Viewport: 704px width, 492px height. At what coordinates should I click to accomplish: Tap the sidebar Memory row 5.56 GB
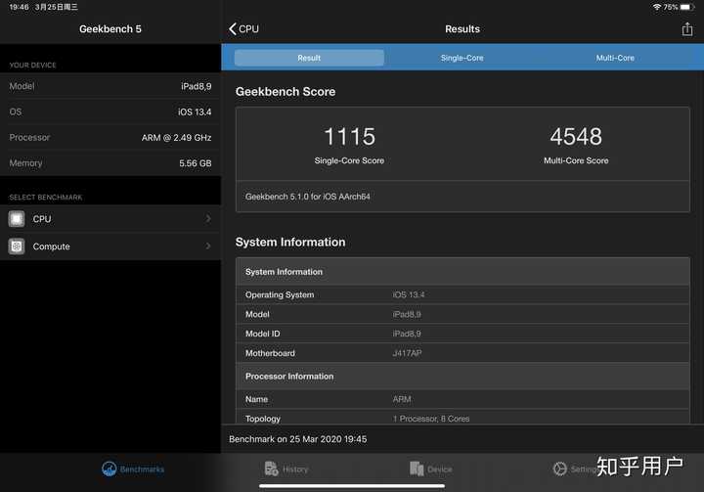click(110, 163)
